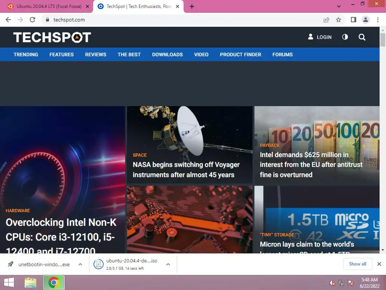Open Overclocking Intel Non-K CPUs article
The width and height of the screenshot is (386, 290).
(x=61, y=236)
